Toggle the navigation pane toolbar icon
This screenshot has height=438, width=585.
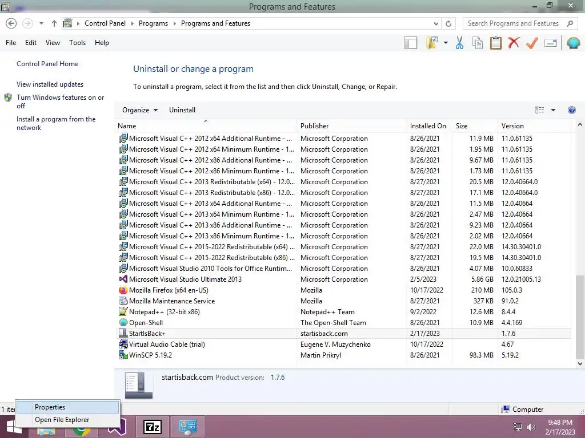click(x=410, y=43)
